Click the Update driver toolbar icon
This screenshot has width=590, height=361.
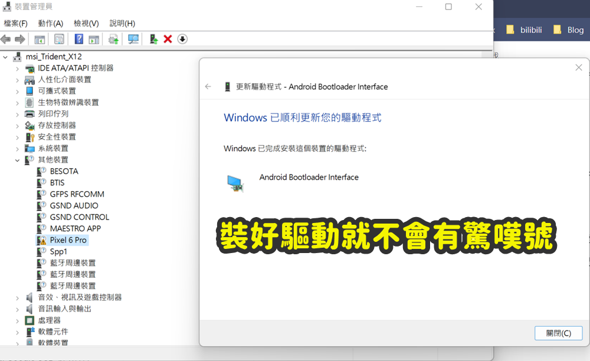[153, 39]
